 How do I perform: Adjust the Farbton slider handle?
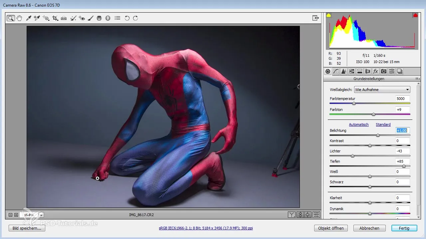(x=373, y=114)
